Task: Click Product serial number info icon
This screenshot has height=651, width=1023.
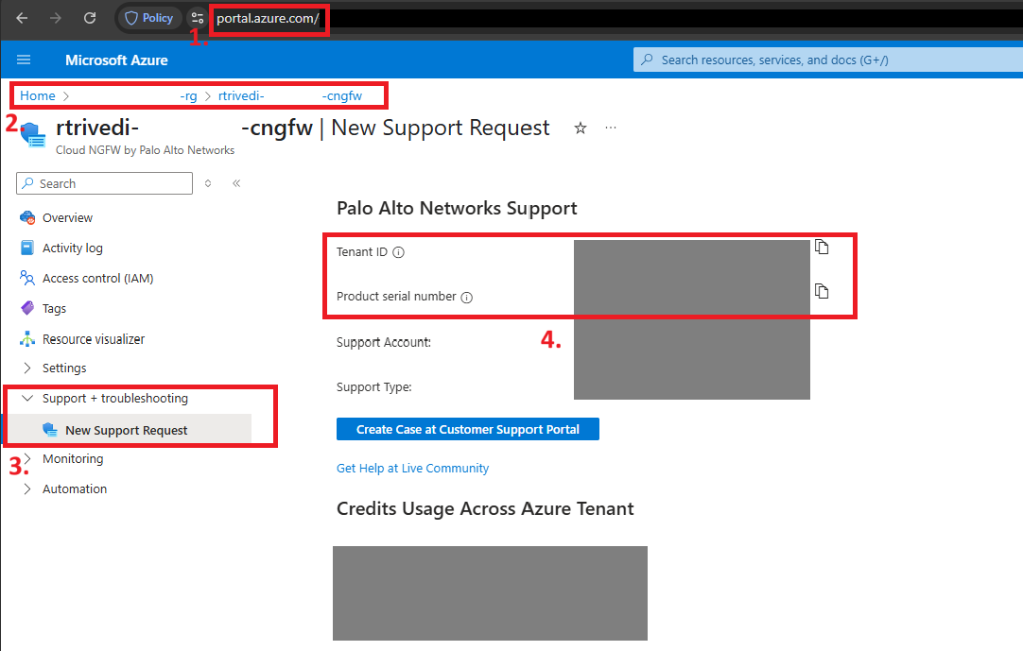Action: 466,298
